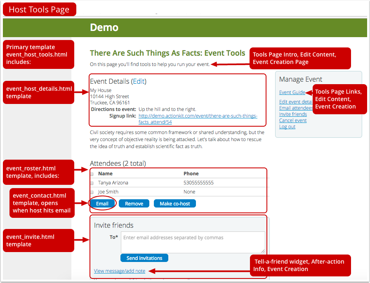Screen dimensions: 370x283
Task: Click Cancel event under Manage Event
Action: 293,120
